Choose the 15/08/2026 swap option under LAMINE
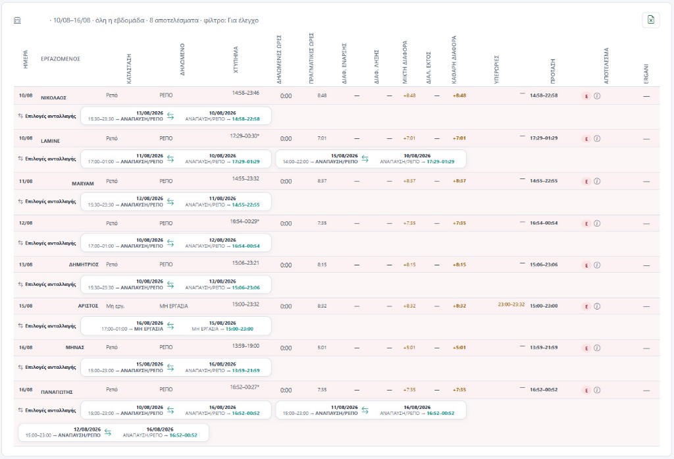The height and width of the screenshot is (459, 674). (371, 159)
